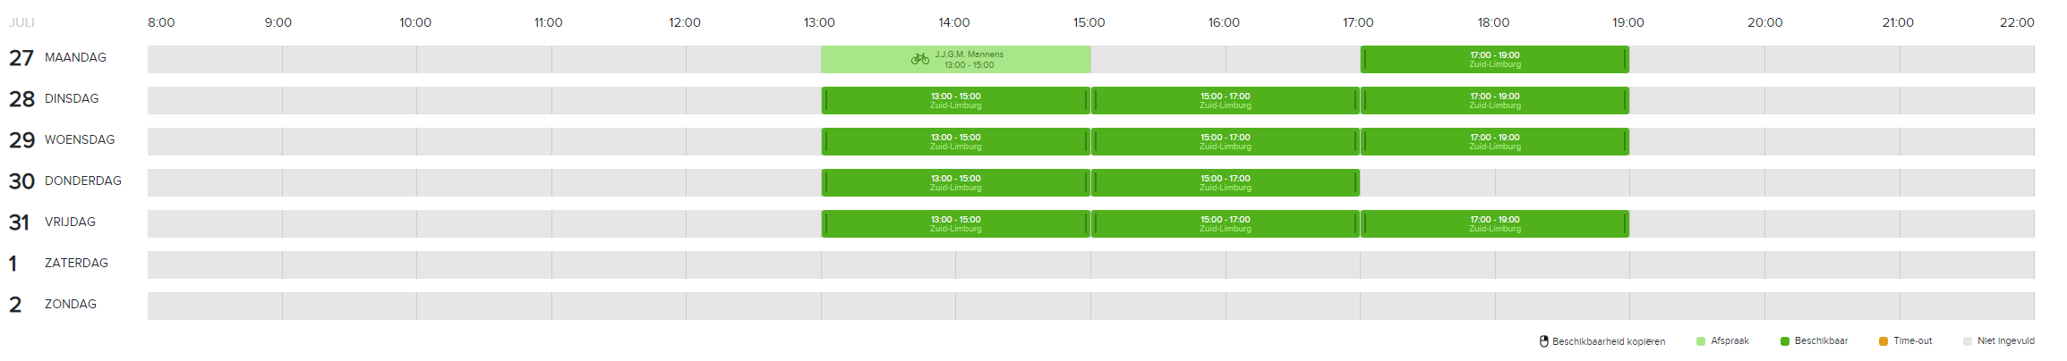Select Friday's 17:00 - 19:00 availability block
This screenshot has width=2067, height=361.
point(1494,224)
